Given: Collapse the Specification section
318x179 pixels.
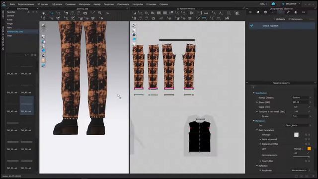Looking at the screenshot, I should (254, 93).
